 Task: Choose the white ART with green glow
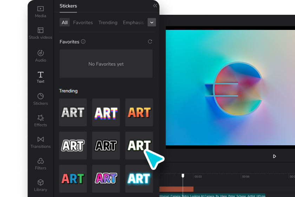pos(139,146)
